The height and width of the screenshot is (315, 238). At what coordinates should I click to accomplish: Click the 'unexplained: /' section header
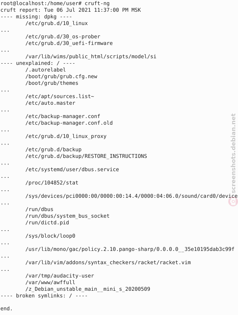coord(38,63)
